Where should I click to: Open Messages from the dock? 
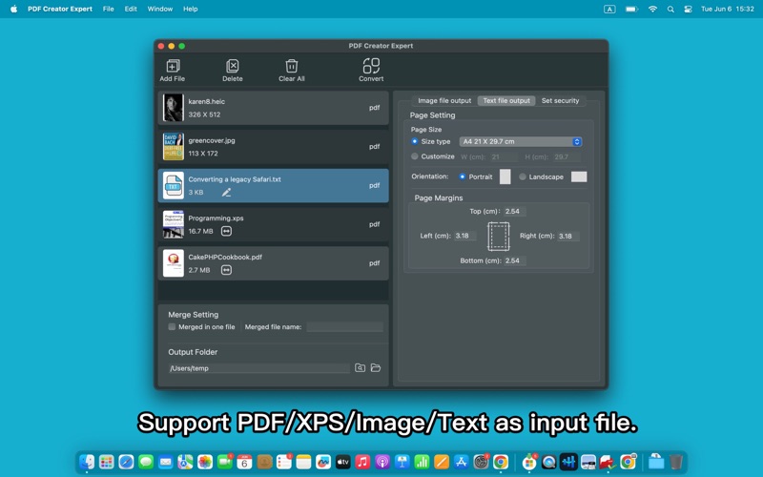pos(146,462)
